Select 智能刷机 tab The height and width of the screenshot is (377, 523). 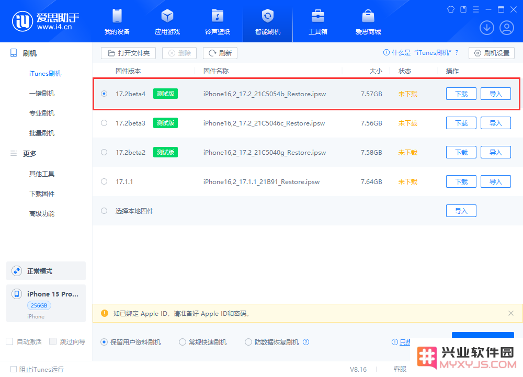(267, 21)
